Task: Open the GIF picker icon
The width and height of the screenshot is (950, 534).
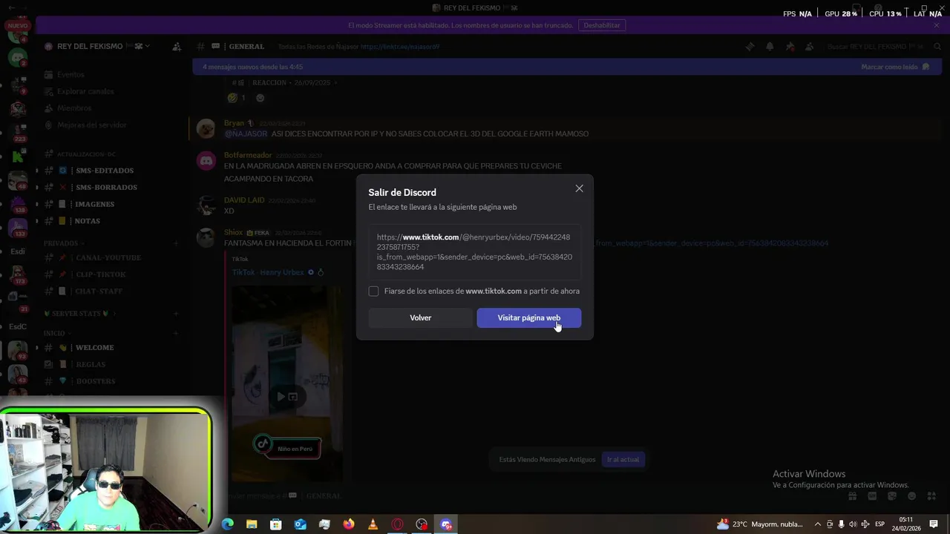Action: pyautogui.click(x=872, y=496)
